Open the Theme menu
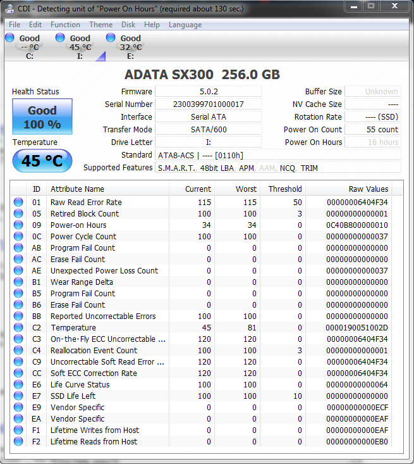Viewport: 414px width, 464px height. click(100, 25)
